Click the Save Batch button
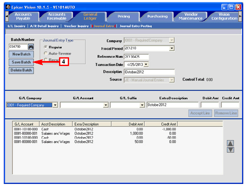This screenshot has width=247, height=186. click(21, 62)
